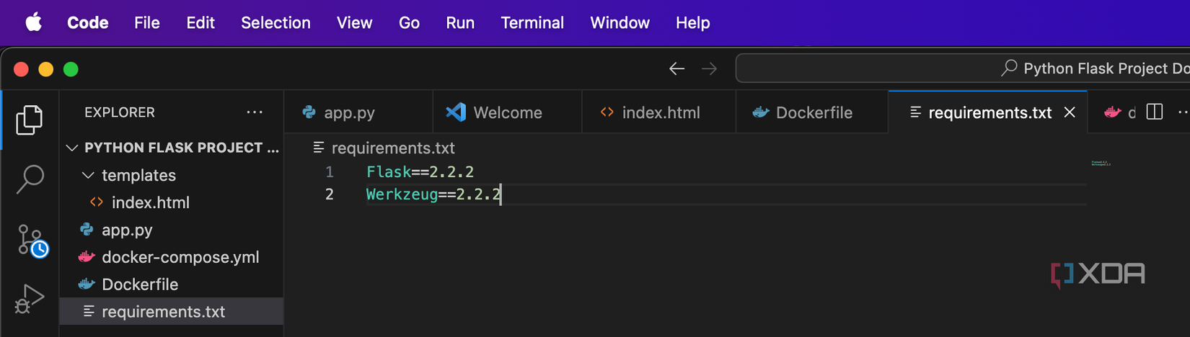Image resolution: width=1190 pixels, height=337 pixels.
Task: Open the Run and Debug view
Action: point(30,298)
